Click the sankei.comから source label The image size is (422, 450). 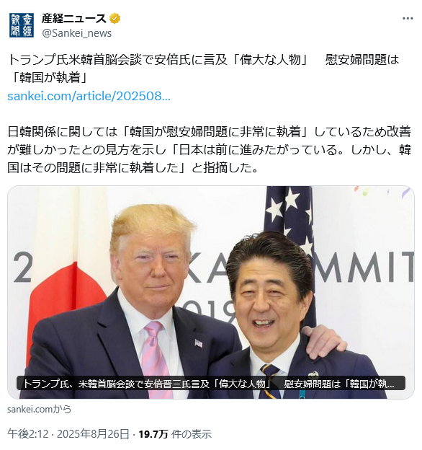pyautogui.click(x=40, y=409)
